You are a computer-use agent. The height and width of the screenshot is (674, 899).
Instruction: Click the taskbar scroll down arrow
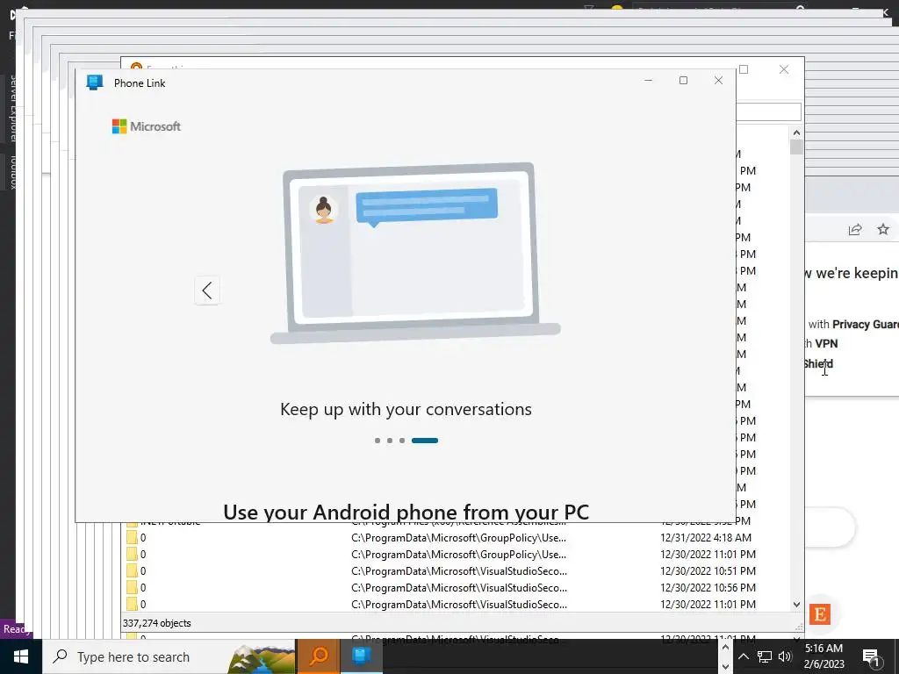[x=725, y=666]
